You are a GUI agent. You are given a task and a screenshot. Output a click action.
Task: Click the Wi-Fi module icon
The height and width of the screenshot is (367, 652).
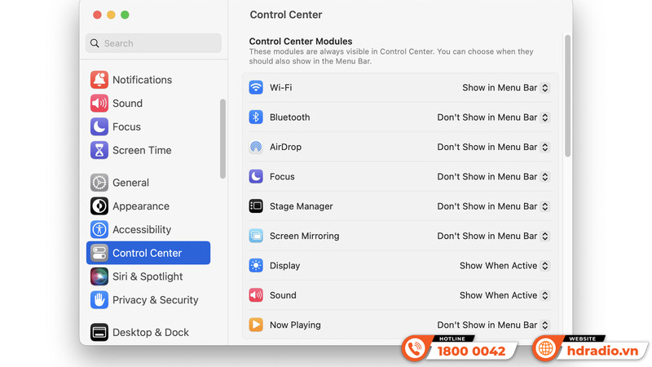[x=256, y=87]
